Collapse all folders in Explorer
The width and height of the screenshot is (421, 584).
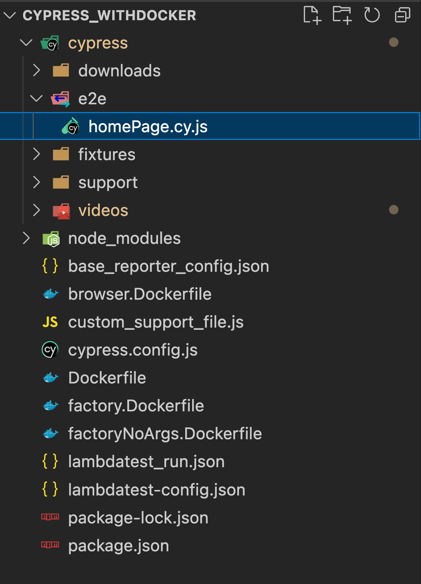(402, 15)
